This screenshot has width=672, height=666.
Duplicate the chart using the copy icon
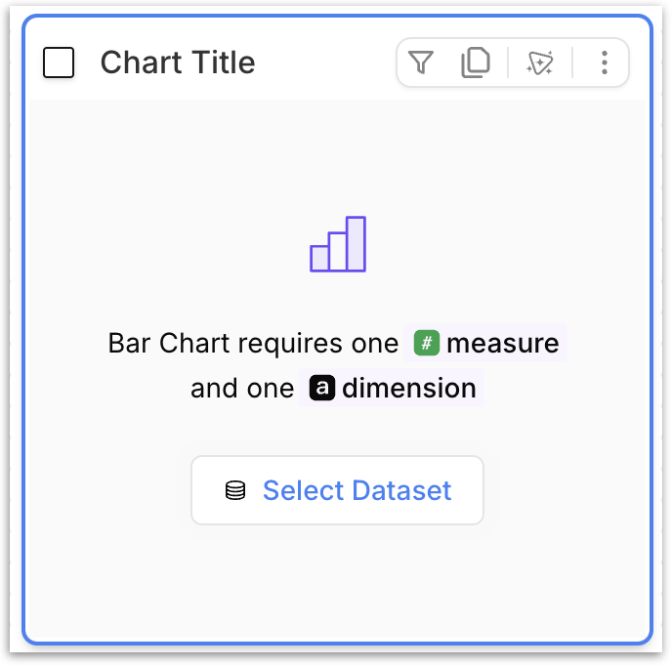point(476,62)
